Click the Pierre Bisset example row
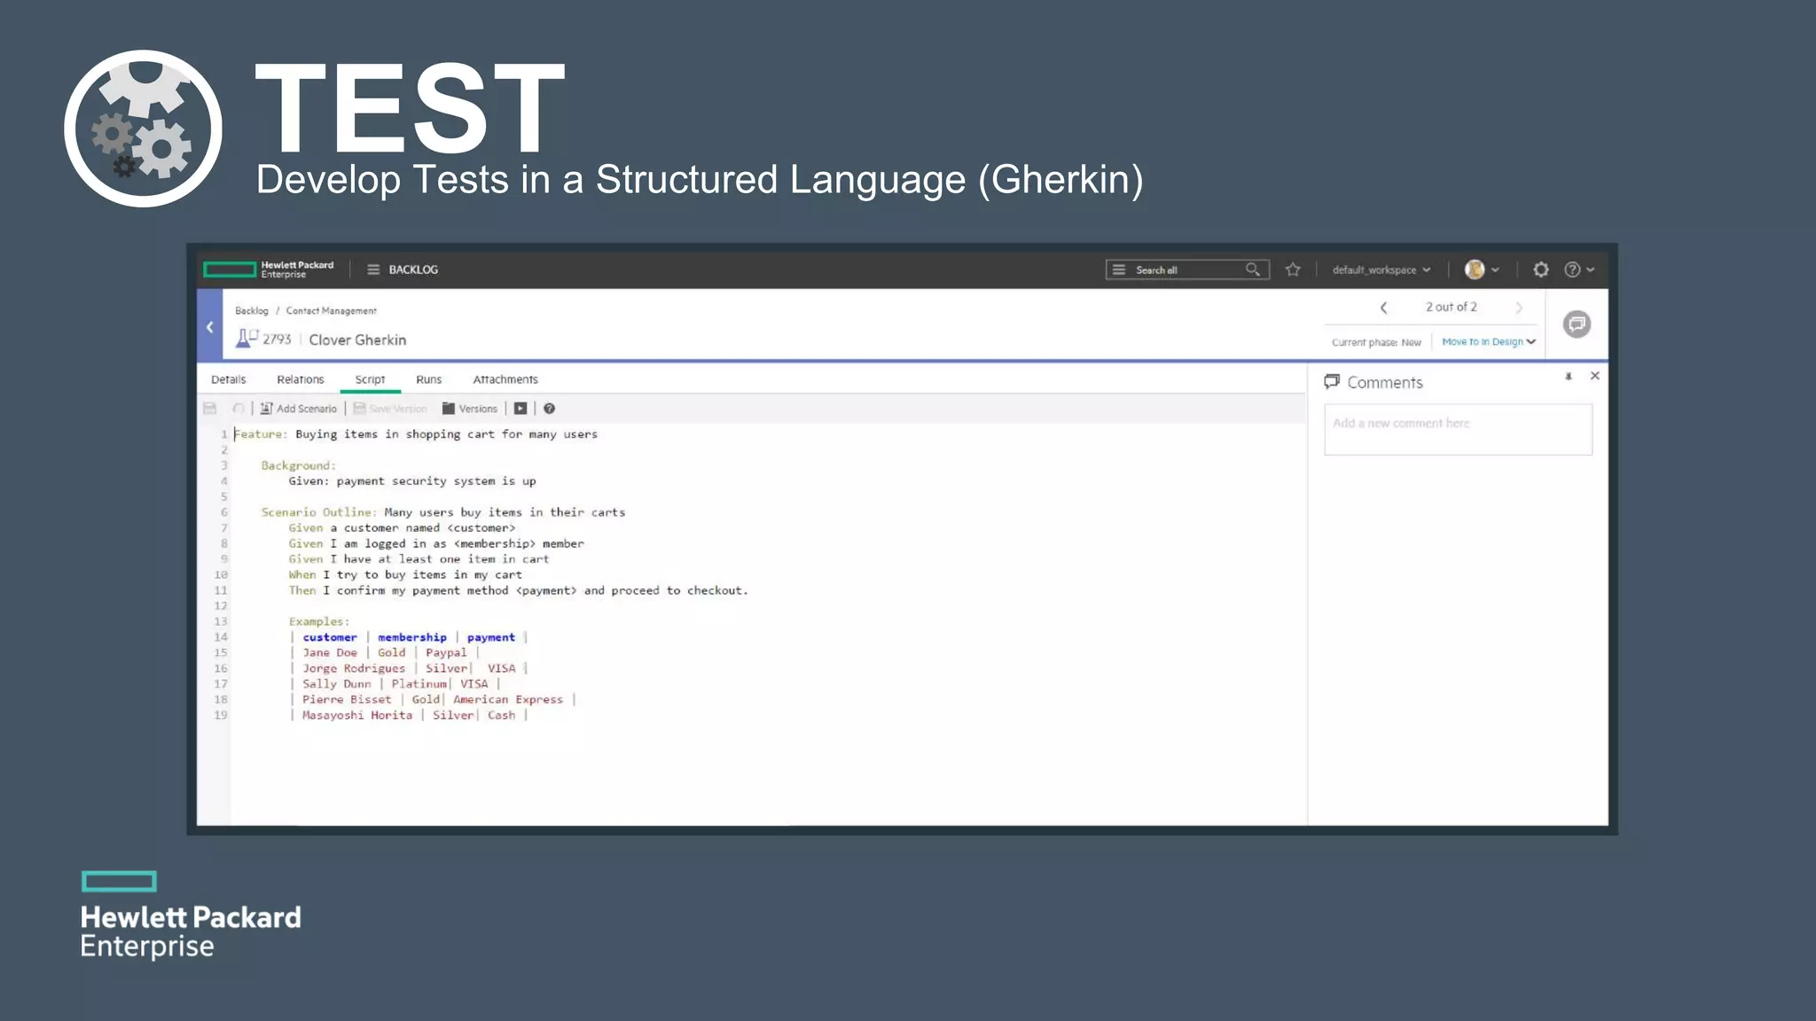This screenshot has width=1816, height=1021. 434,700
